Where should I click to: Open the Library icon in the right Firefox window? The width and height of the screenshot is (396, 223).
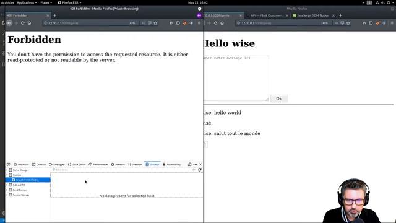[364, 23]
